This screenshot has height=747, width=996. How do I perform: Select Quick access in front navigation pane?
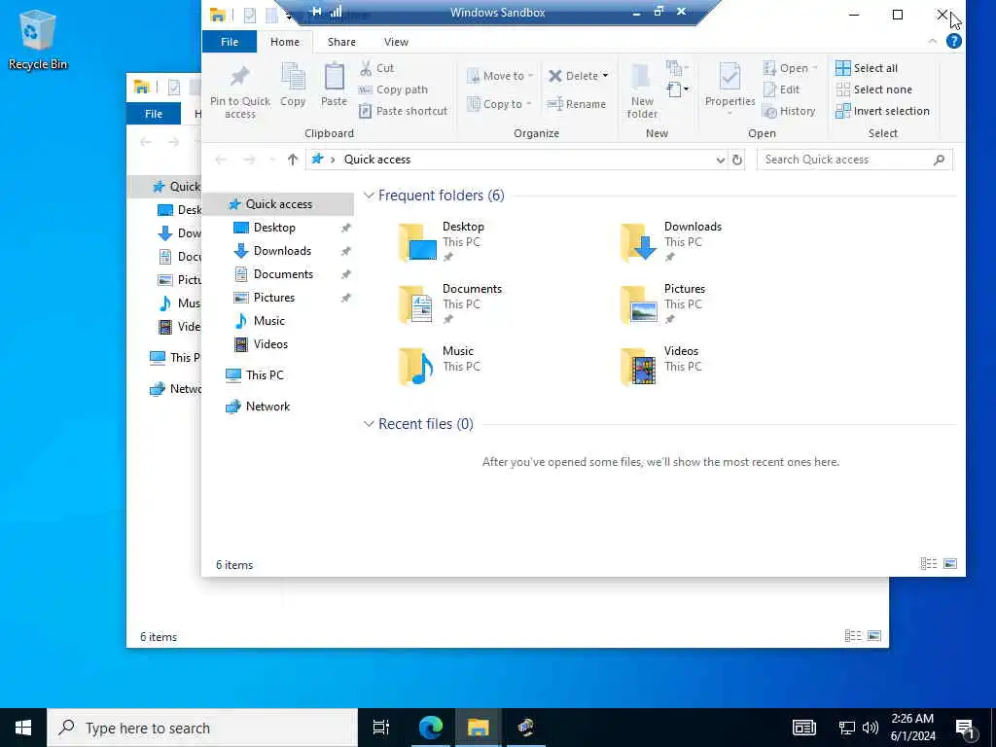pyautogui.click(x=279, y=204)
